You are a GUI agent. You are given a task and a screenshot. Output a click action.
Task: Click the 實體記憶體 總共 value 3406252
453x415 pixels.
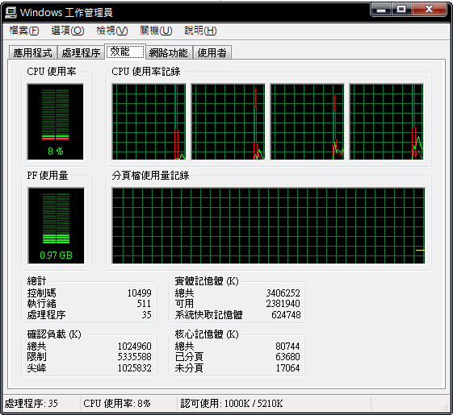click(283, 293)
